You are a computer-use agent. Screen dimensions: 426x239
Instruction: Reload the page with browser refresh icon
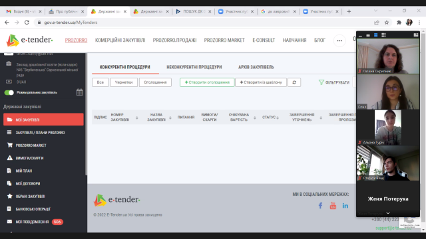tap(27, 23)
